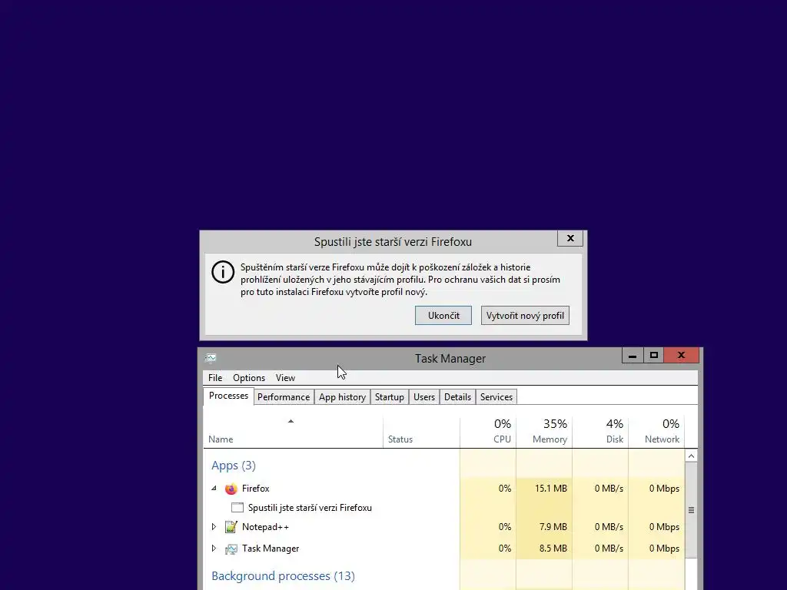Sort processes by Network column
The height and width of the screenshot is (590, 787).
pyautogui.click(x=656, y=432)
